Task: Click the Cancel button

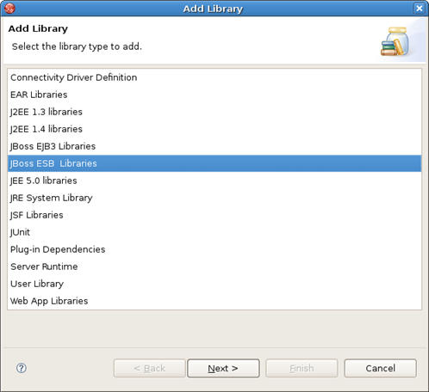Action: coord(380,368)
